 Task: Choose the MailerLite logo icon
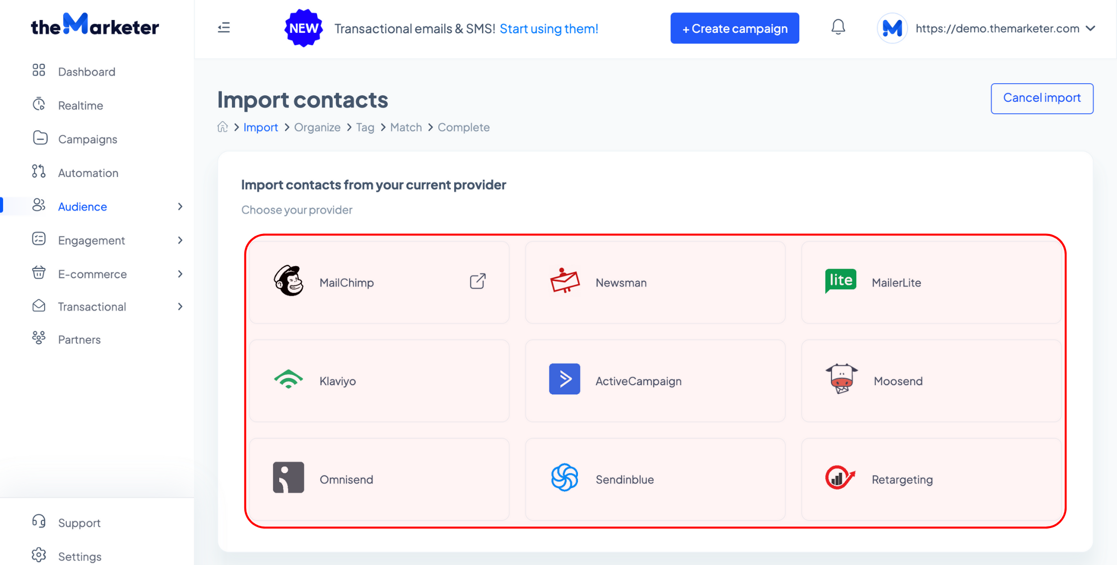(x=841, y=281)
